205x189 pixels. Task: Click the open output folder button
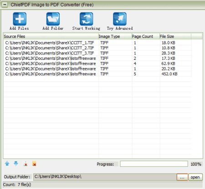coord(195,177)
